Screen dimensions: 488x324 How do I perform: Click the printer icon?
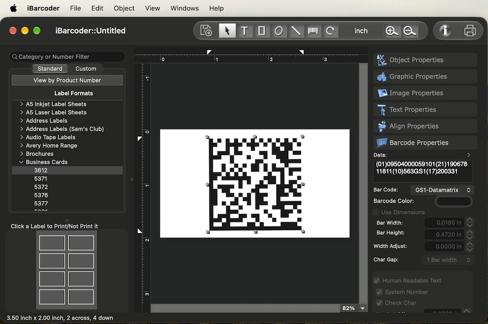click(x=470, y=31)
